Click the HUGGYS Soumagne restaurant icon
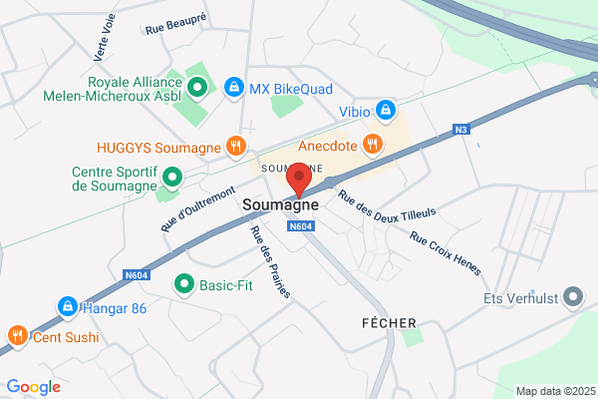The height and width of the screenshot is (399, 598). (x=236, y=147)
